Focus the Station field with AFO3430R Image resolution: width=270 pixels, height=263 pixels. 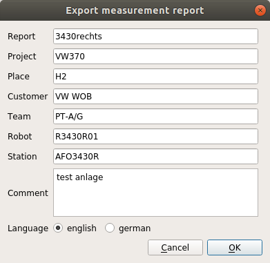tap(155, 157)
